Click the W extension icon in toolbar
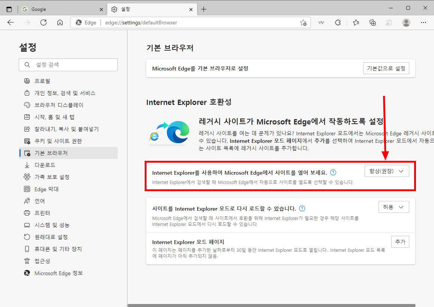The image size is (434, 307). click(x=321, y=22)
